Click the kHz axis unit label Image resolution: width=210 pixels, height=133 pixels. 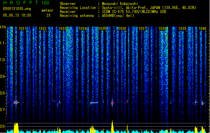pyautogui.click(x=3, y=27)
